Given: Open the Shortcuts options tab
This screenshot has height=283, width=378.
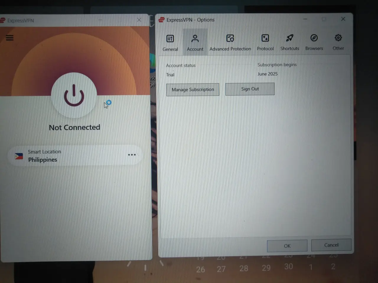Looking at the screenshot, I should coord(290,42).
